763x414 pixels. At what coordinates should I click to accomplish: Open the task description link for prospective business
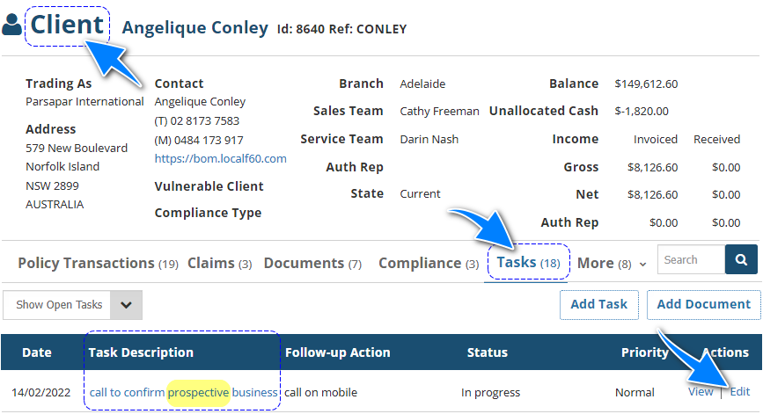pyautogui.click(x=183, y=392)
